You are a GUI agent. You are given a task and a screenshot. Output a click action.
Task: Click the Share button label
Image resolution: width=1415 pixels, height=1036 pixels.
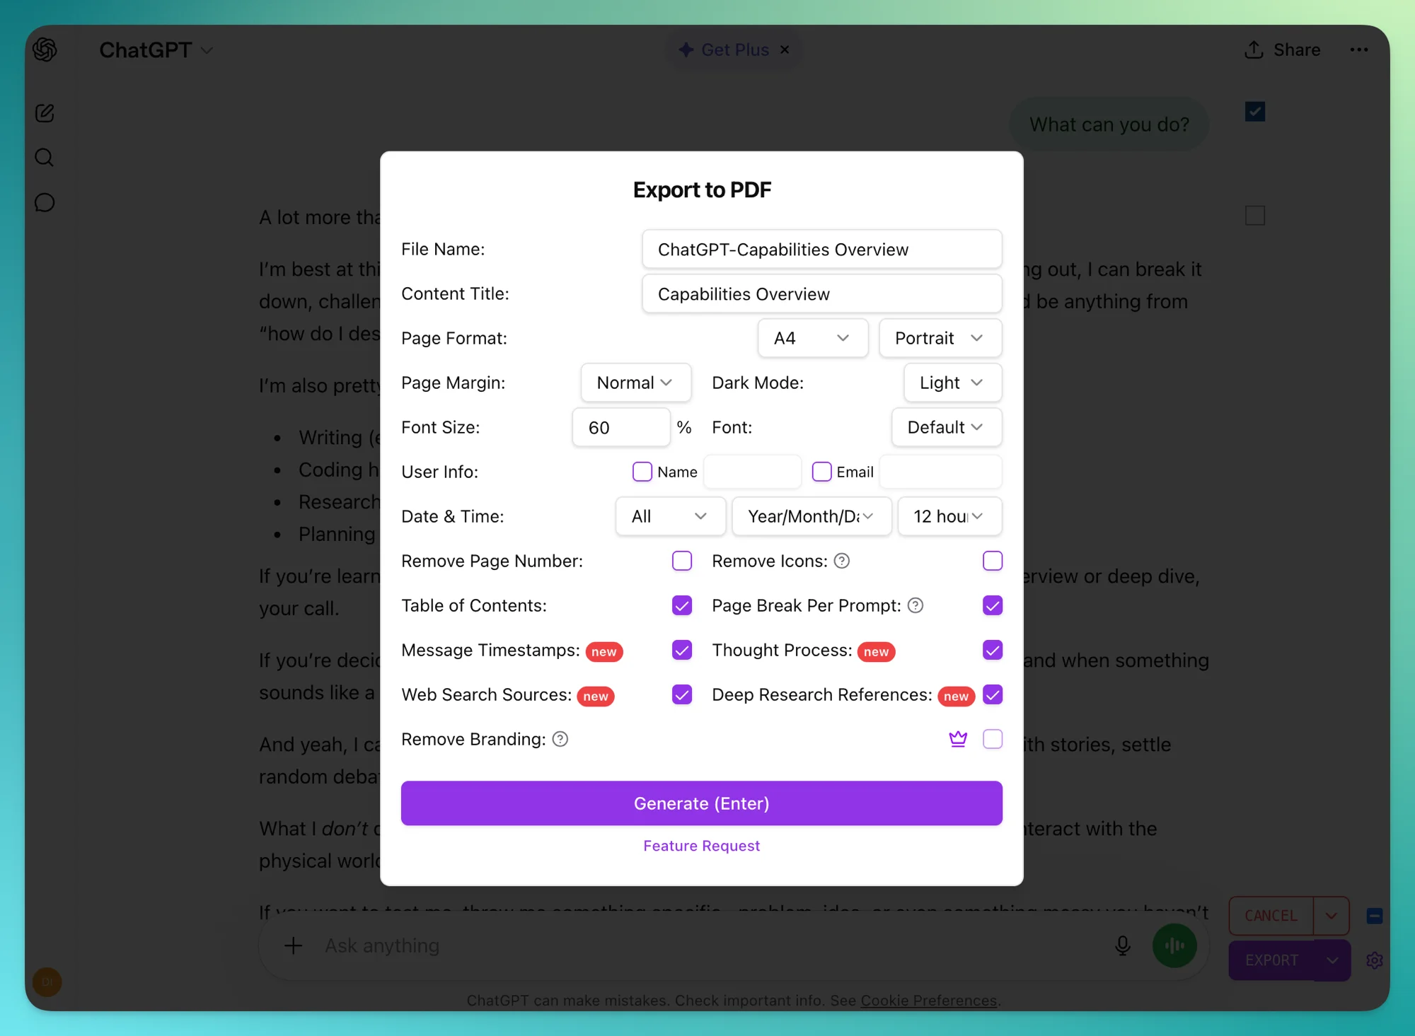(1297, 50)
